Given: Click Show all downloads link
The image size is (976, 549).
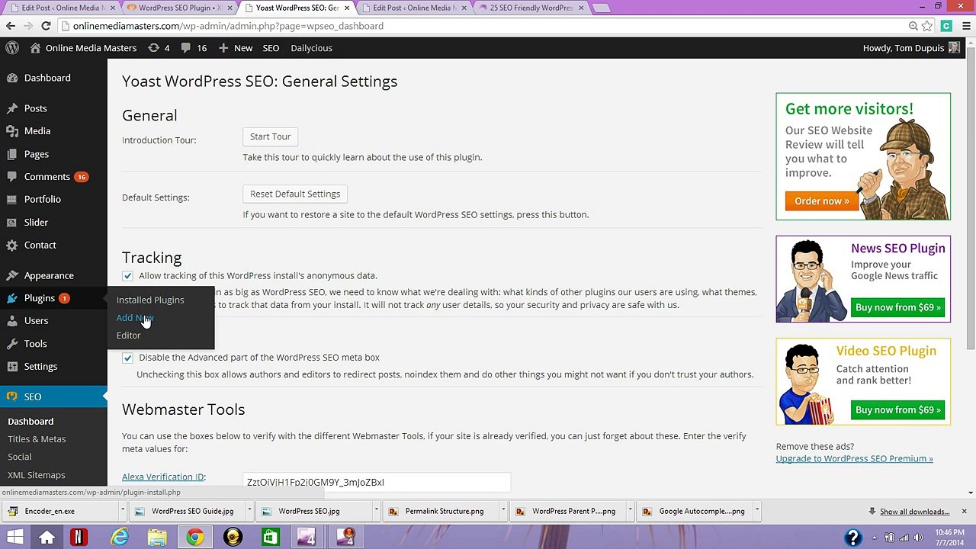Looking at the screenshot, I should click(914, 512).
